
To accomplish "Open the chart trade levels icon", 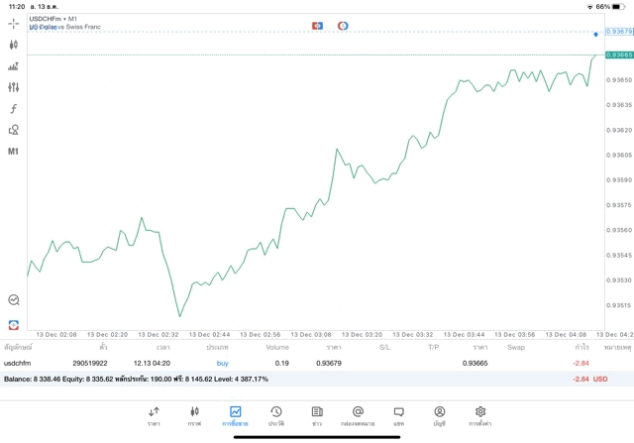I will 13,66.
